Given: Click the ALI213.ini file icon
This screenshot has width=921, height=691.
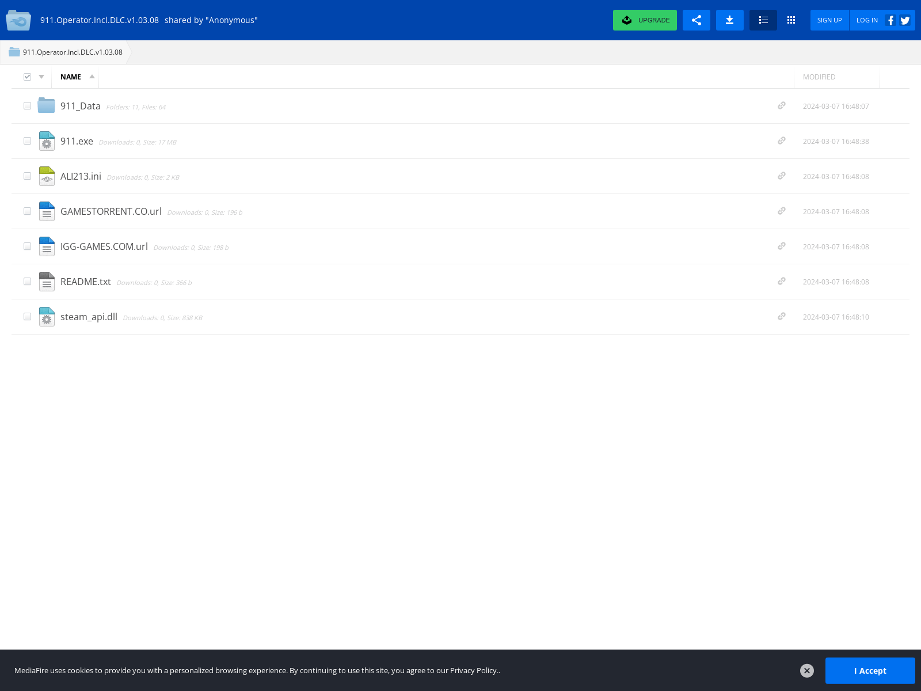Looking at the screenshot, I should (x=47, y=176).
